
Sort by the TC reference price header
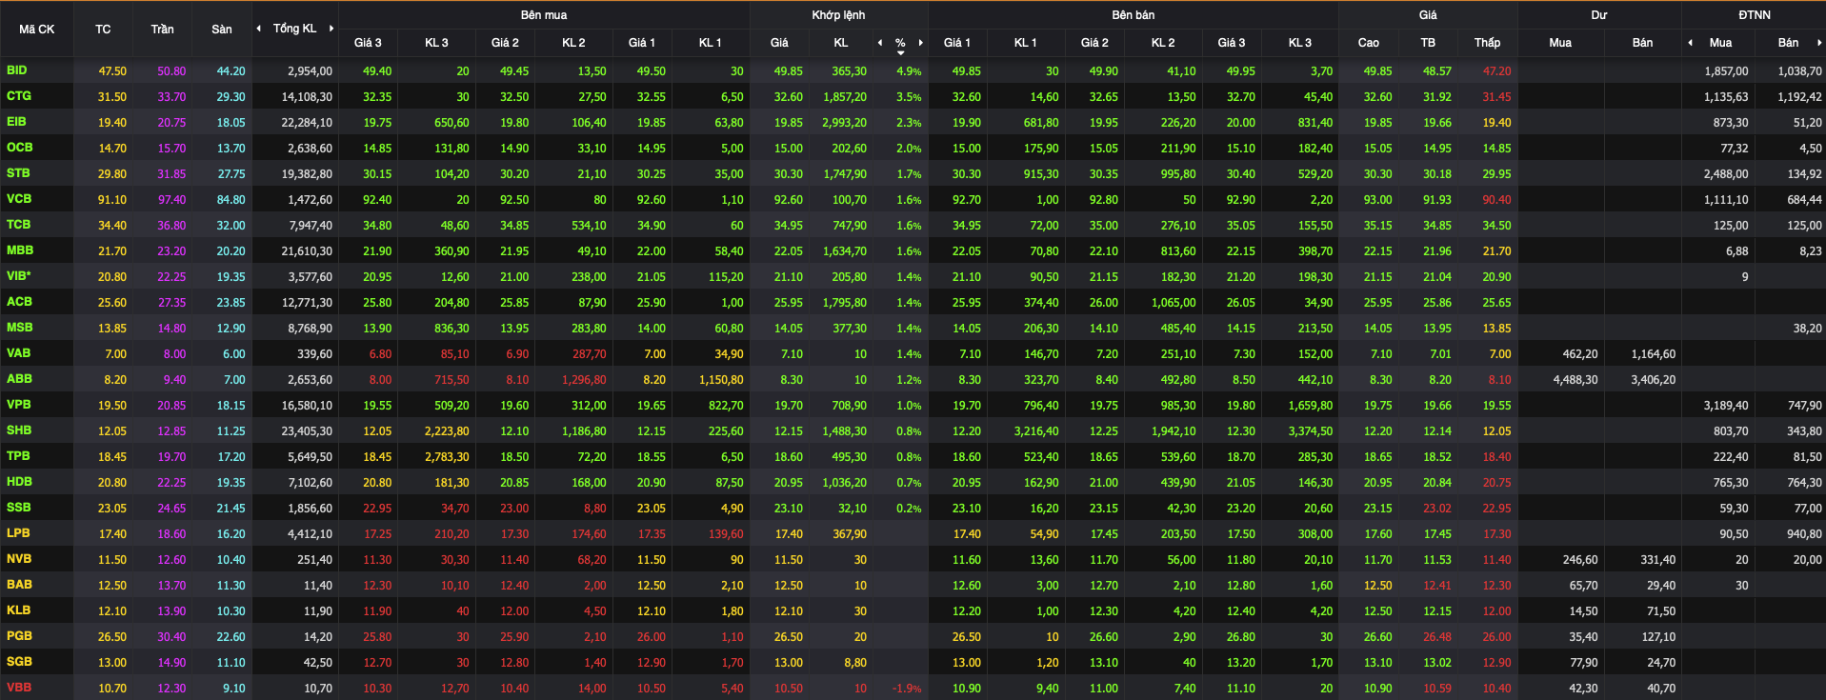point(103,30)
